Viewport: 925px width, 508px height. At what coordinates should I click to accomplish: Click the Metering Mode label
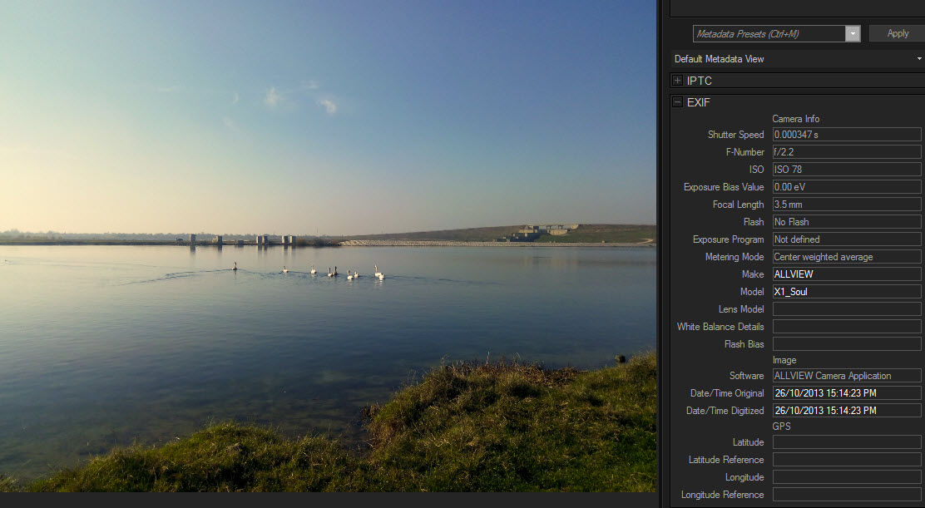click(x=735, y=257)
